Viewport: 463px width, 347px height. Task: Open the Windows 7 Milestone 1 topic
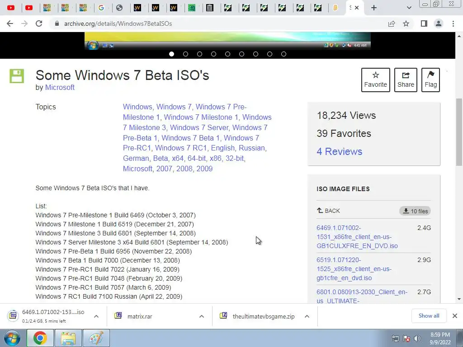201,117
